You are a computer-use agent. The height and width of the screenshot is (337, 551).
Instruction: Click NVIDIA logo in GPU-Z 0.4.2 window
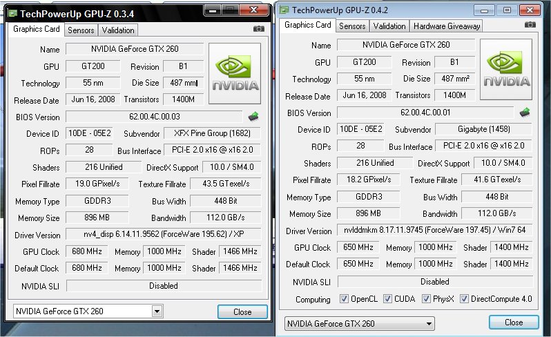tap(506, 69)
